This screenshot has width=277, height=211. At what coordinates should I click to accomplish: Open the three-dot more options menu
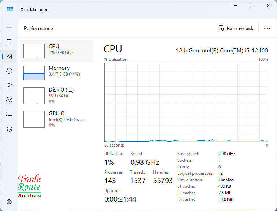(267, 28)
